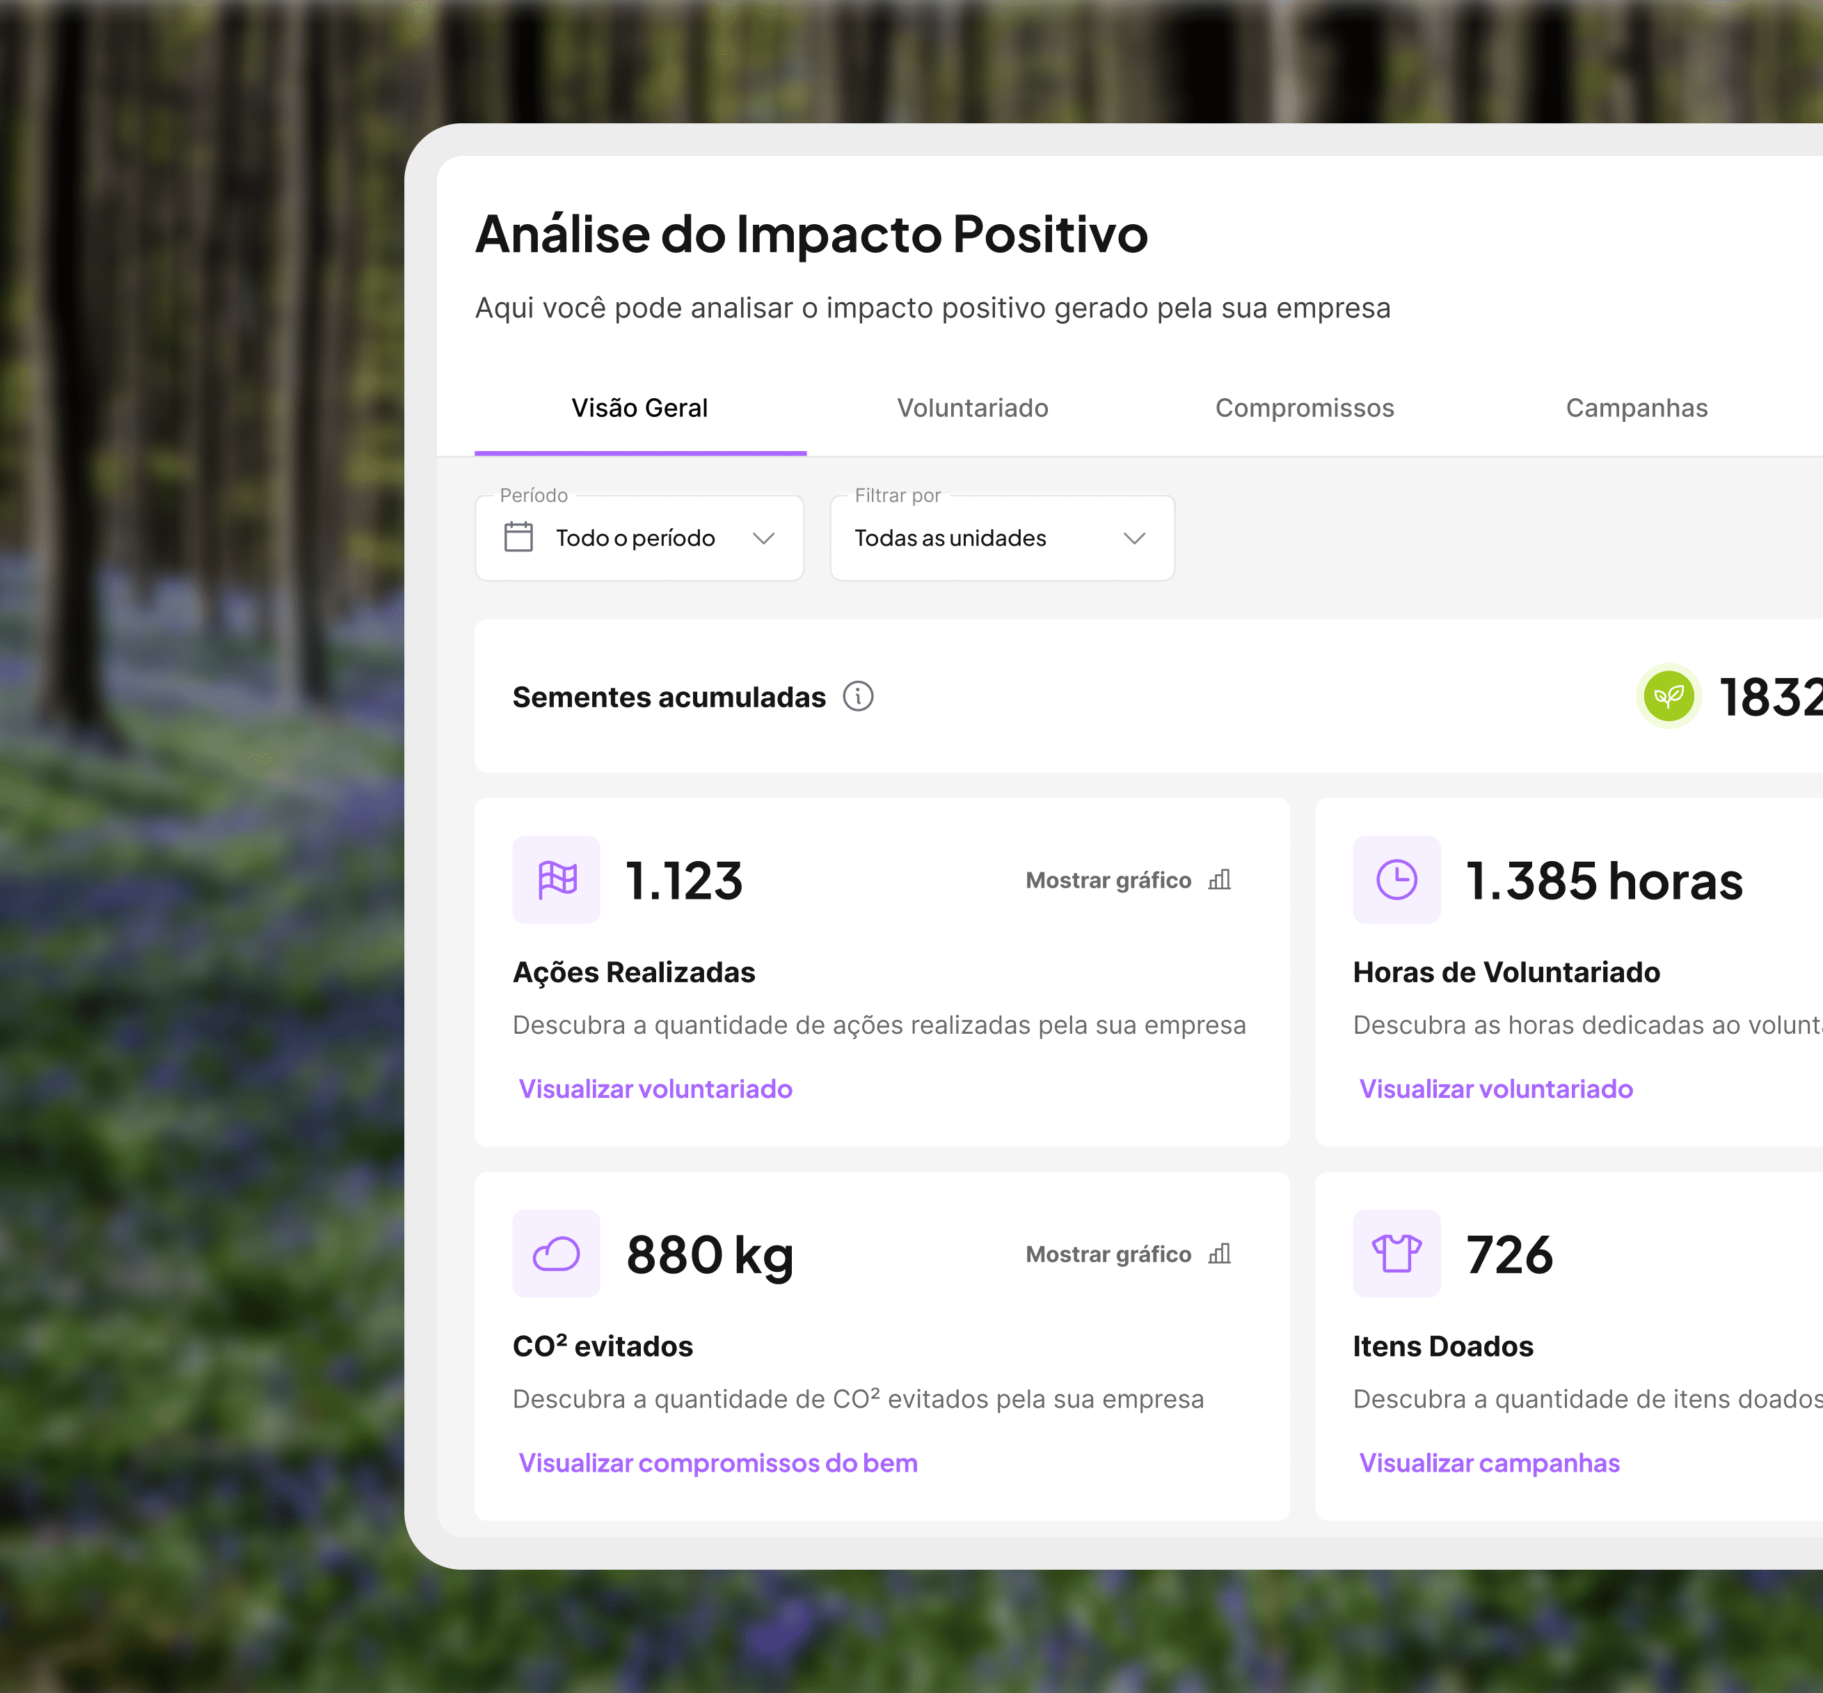
Task: Click the 'CO² evitados' heading
Action: (603, 1346)
